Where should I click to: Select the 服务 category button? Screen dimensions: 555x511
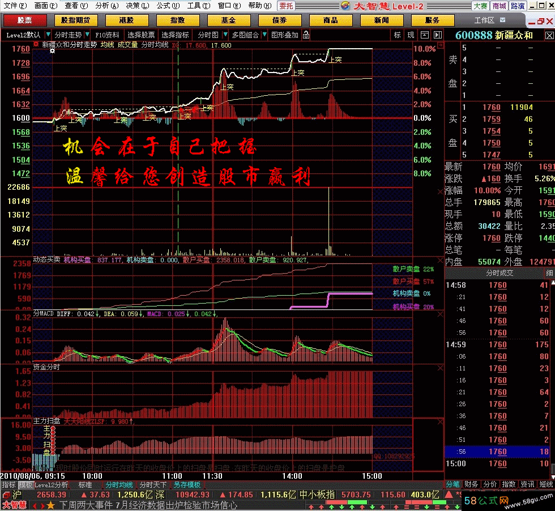click(x=432, y=20)
